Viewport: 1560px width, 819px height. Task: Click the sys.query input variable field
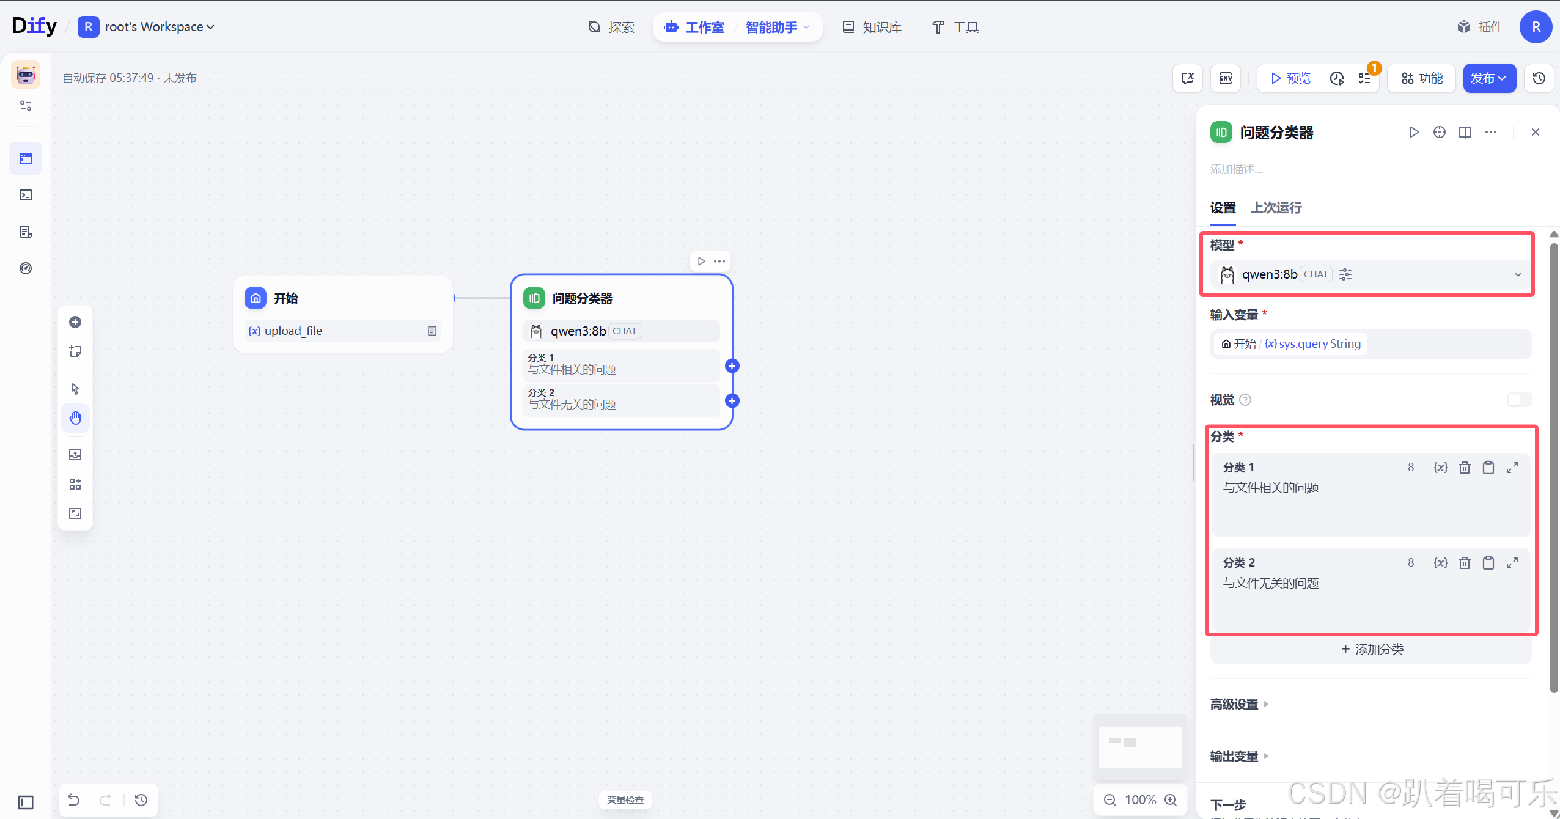click(1371, 344)
